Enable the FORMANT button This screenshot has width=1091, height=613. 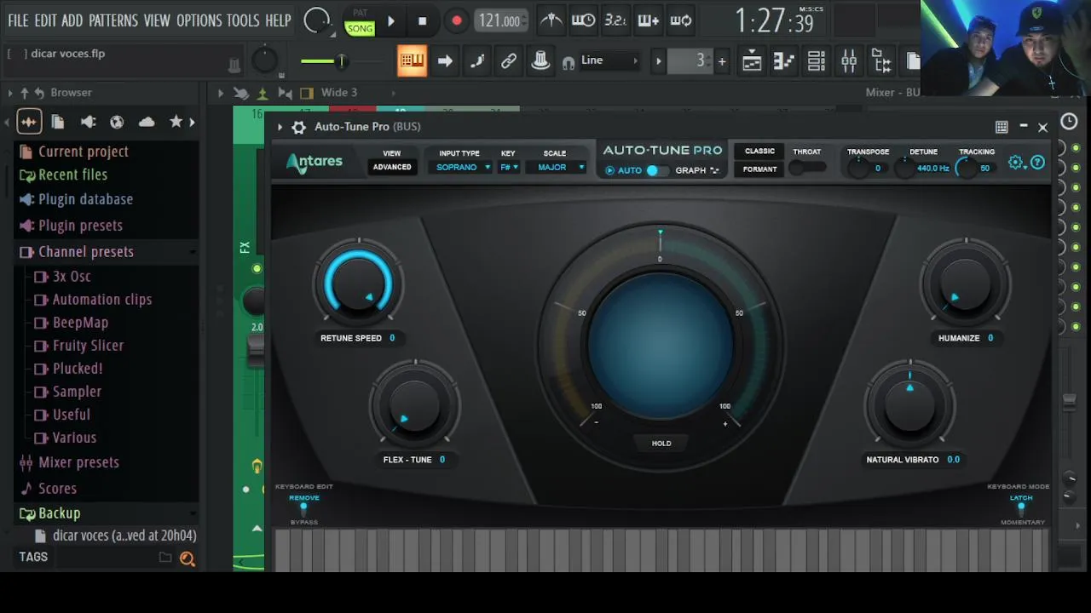click(x=759, y=169)
